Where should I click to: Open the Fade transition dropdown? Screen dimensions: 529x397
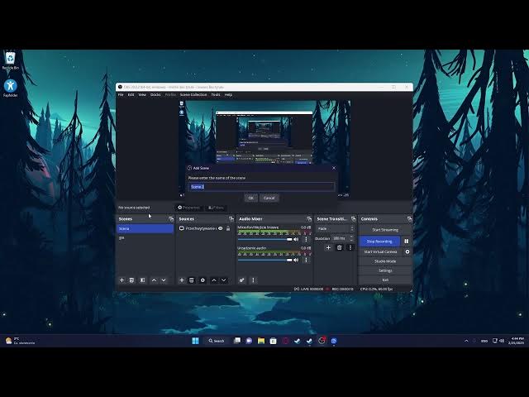pos(336,228)
